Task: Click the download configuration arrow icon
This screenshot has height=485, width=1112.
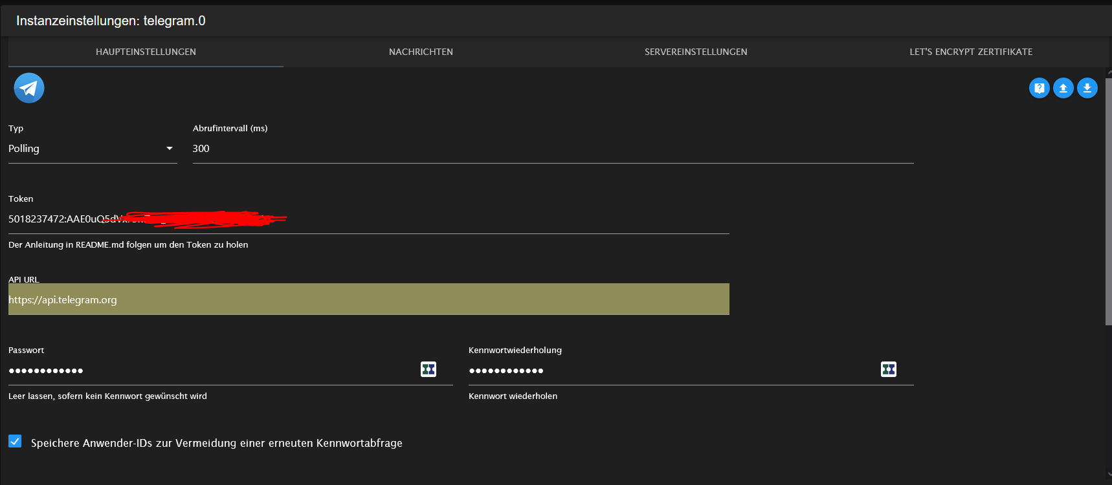Action: (x=1087, y=88)
